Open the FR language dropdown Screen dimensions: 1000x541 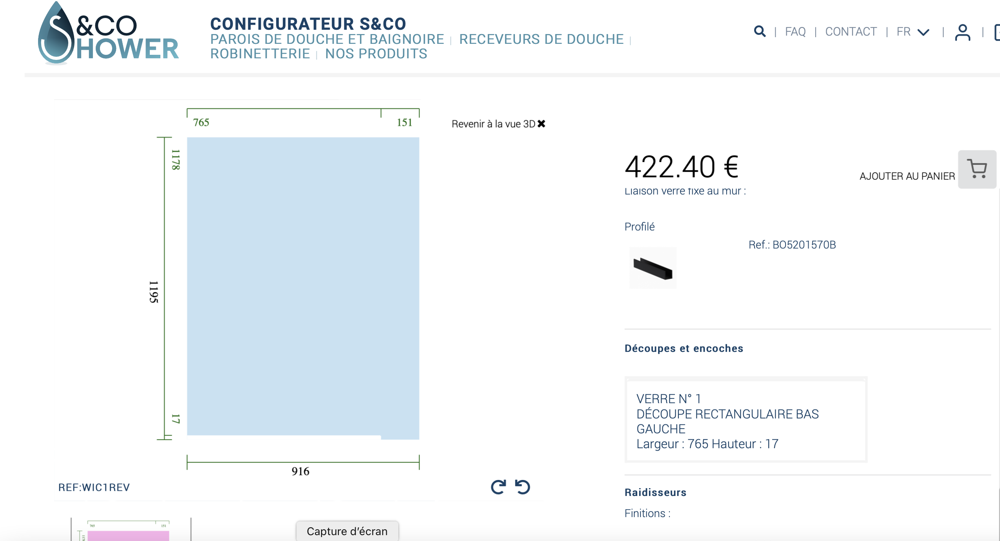913,32
